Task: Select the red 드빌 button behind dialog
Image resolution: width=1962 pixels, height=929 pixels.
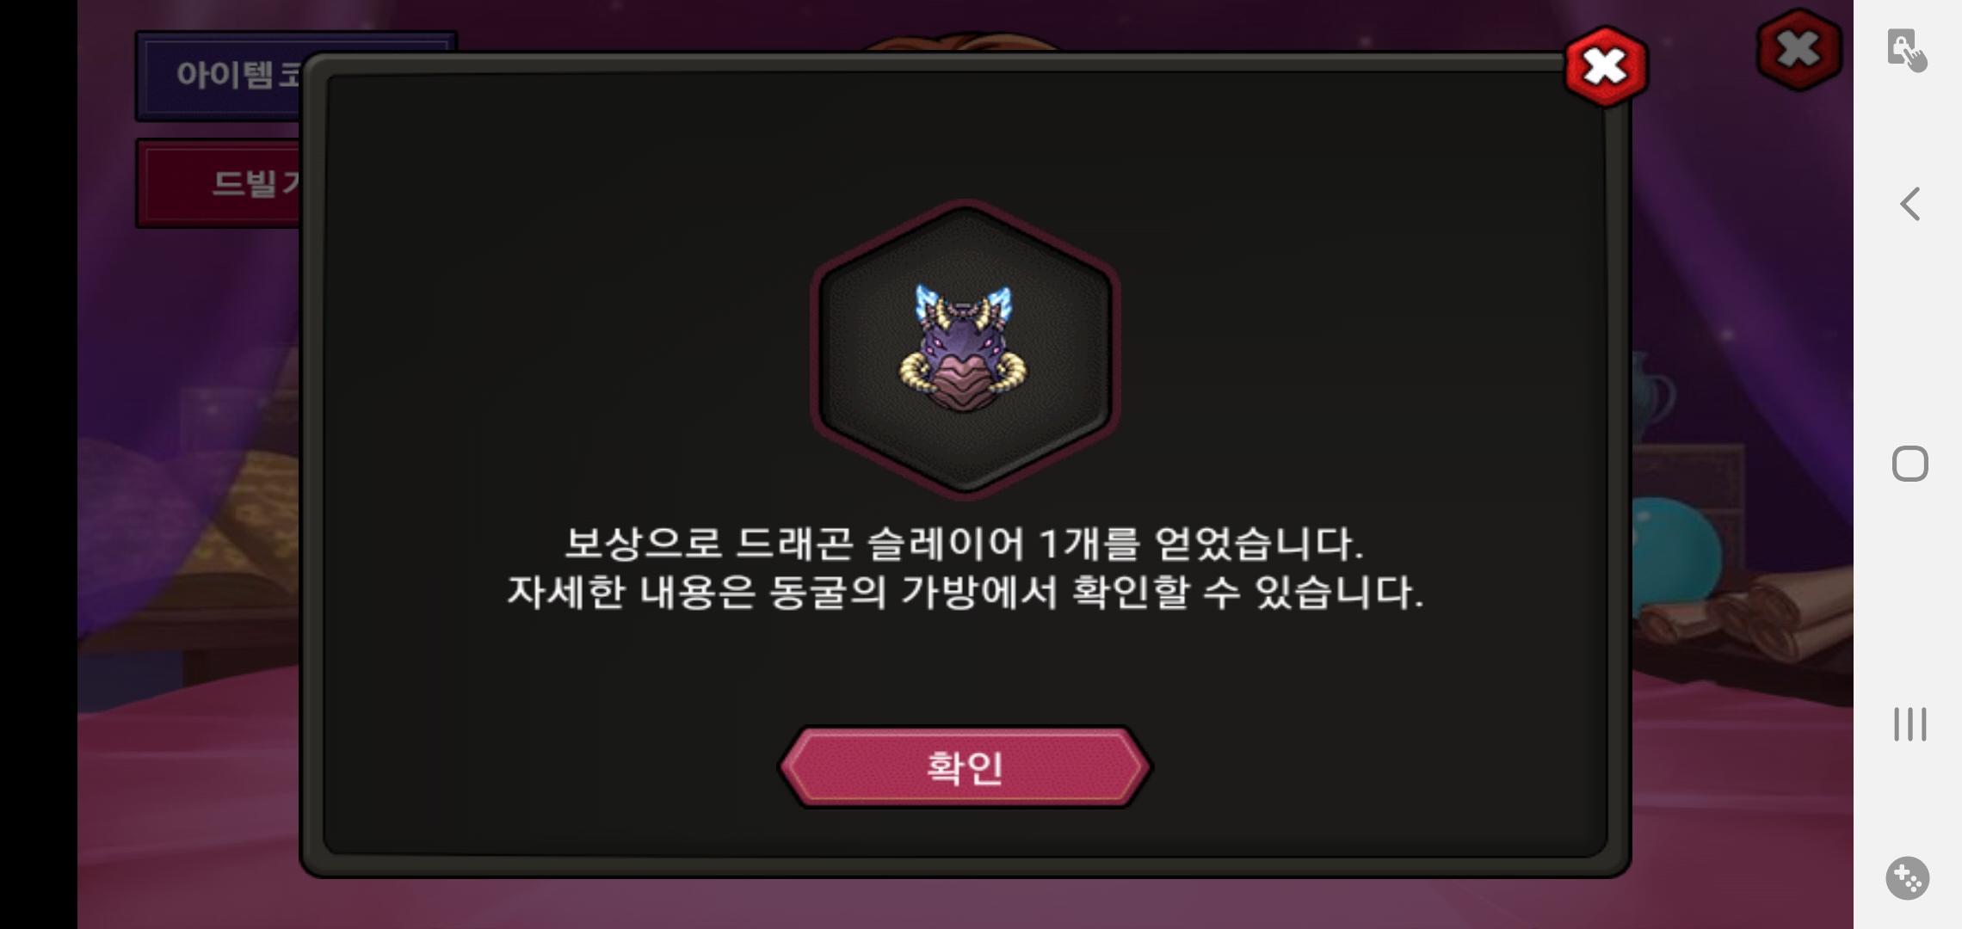Action: click(219, 183)
